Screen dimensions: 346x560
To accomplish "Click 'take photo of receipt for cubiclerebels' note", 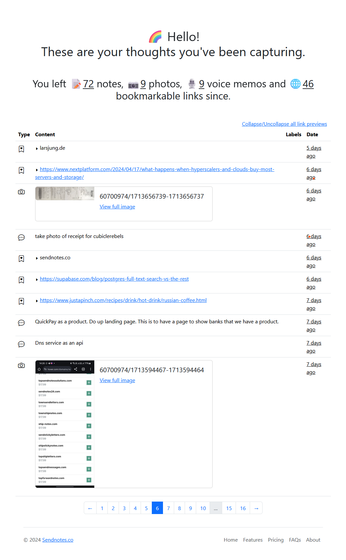I will (x=79, y=236).
